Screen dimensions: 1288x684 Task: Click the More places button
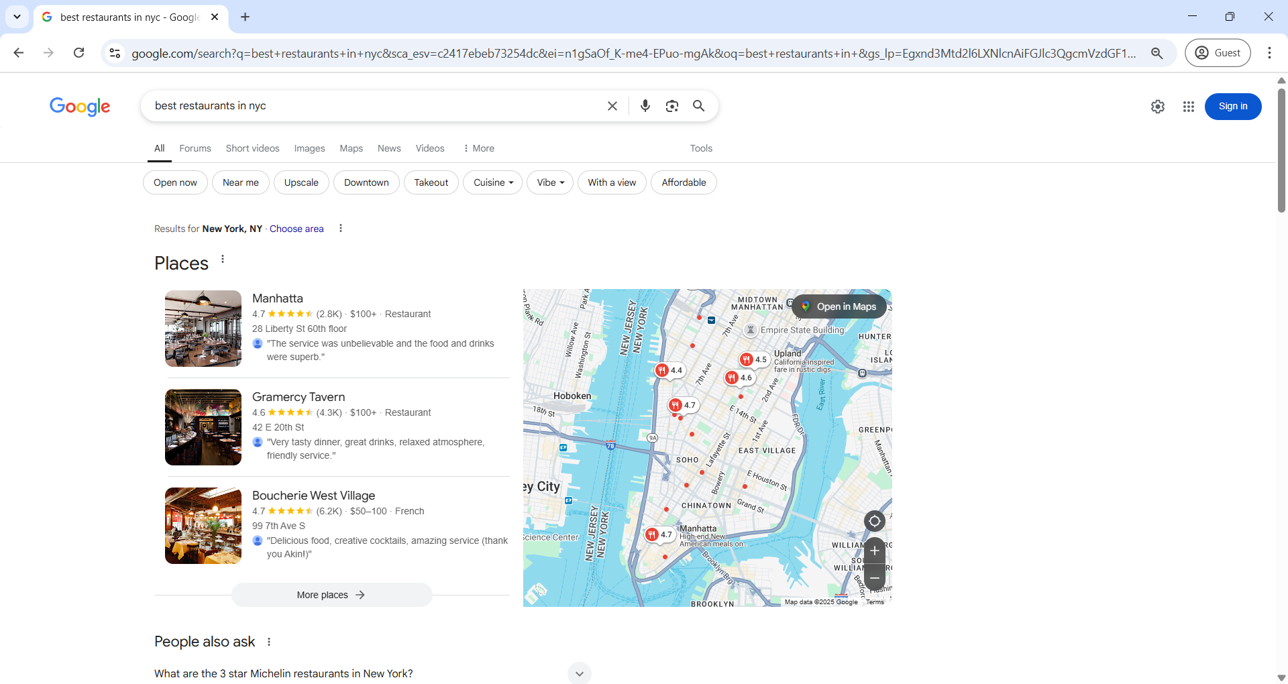[331, 595]
